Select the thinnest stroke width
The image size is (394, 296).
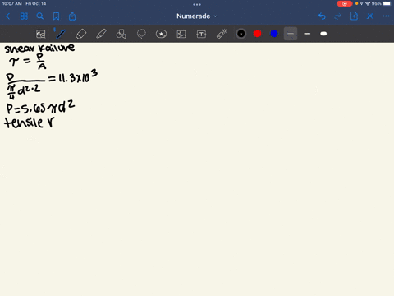coord(291,34)
